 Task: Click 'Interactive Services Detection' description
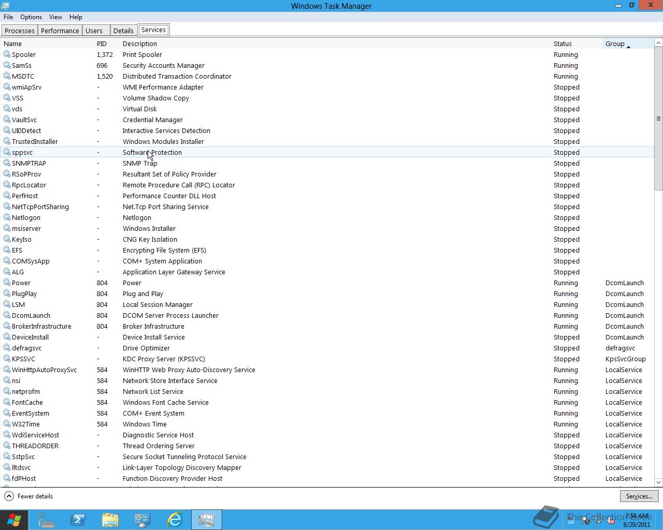tap(166, 130)
